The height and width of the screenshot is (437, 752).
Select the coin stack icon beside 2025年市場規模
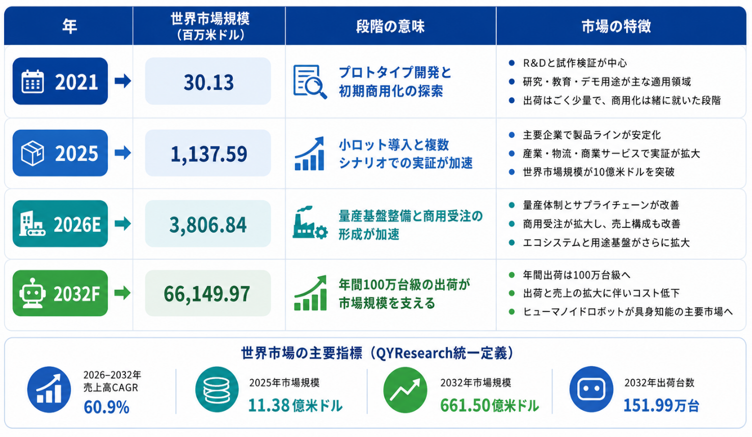point(217,390)
